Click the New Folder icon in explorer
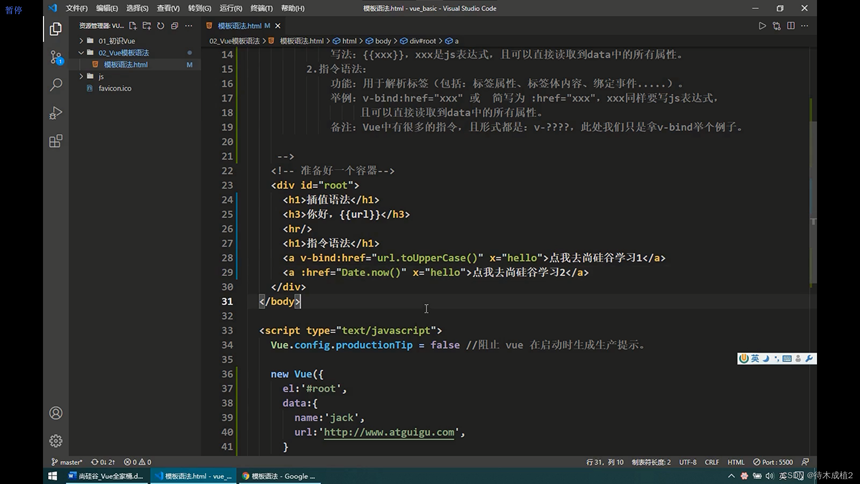 click(x=146, y=26)
